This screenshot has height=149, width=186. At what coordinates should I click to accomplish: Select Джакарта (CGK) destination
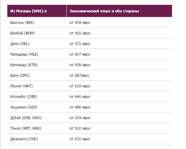pos(24,139)
